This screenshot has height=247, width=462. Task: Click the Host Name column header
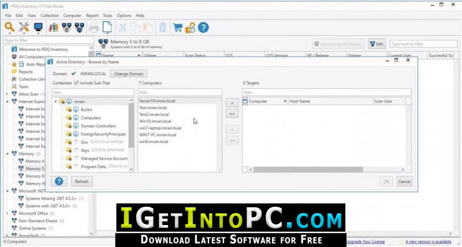click(330, 101)
